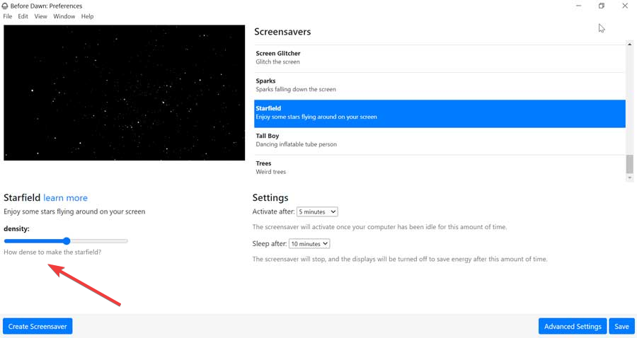Viewport: 637px width, 338px height.
Task: Click the 'Activate after:' label
Action: tap(273, 211)
